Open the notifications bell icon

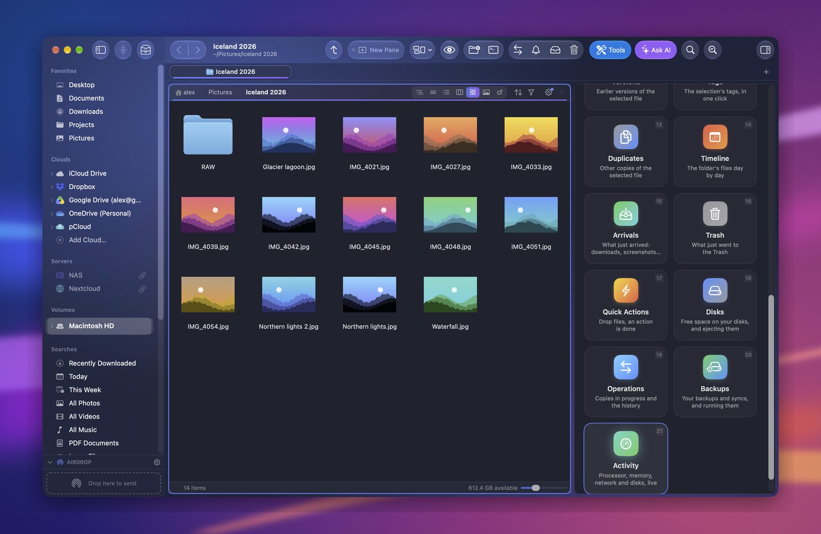(536, 50)
